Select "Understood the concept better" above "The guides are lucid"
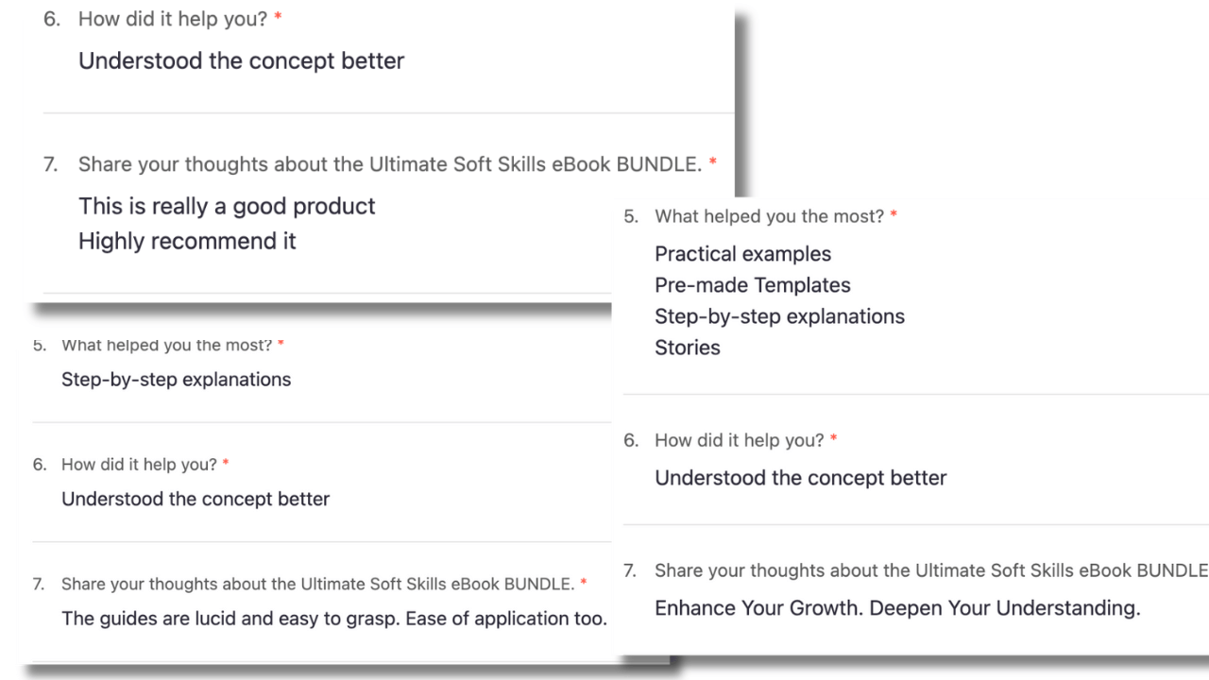Screen dimensions: 1209x680 pos(196,499)
